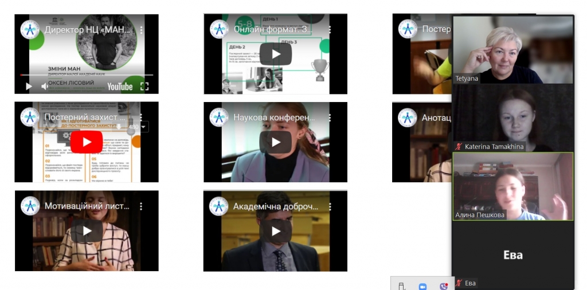Click channel logo on «Мотиваційний лист» video
The height and width of the screenshot is (290, 587).
[30, 206]
